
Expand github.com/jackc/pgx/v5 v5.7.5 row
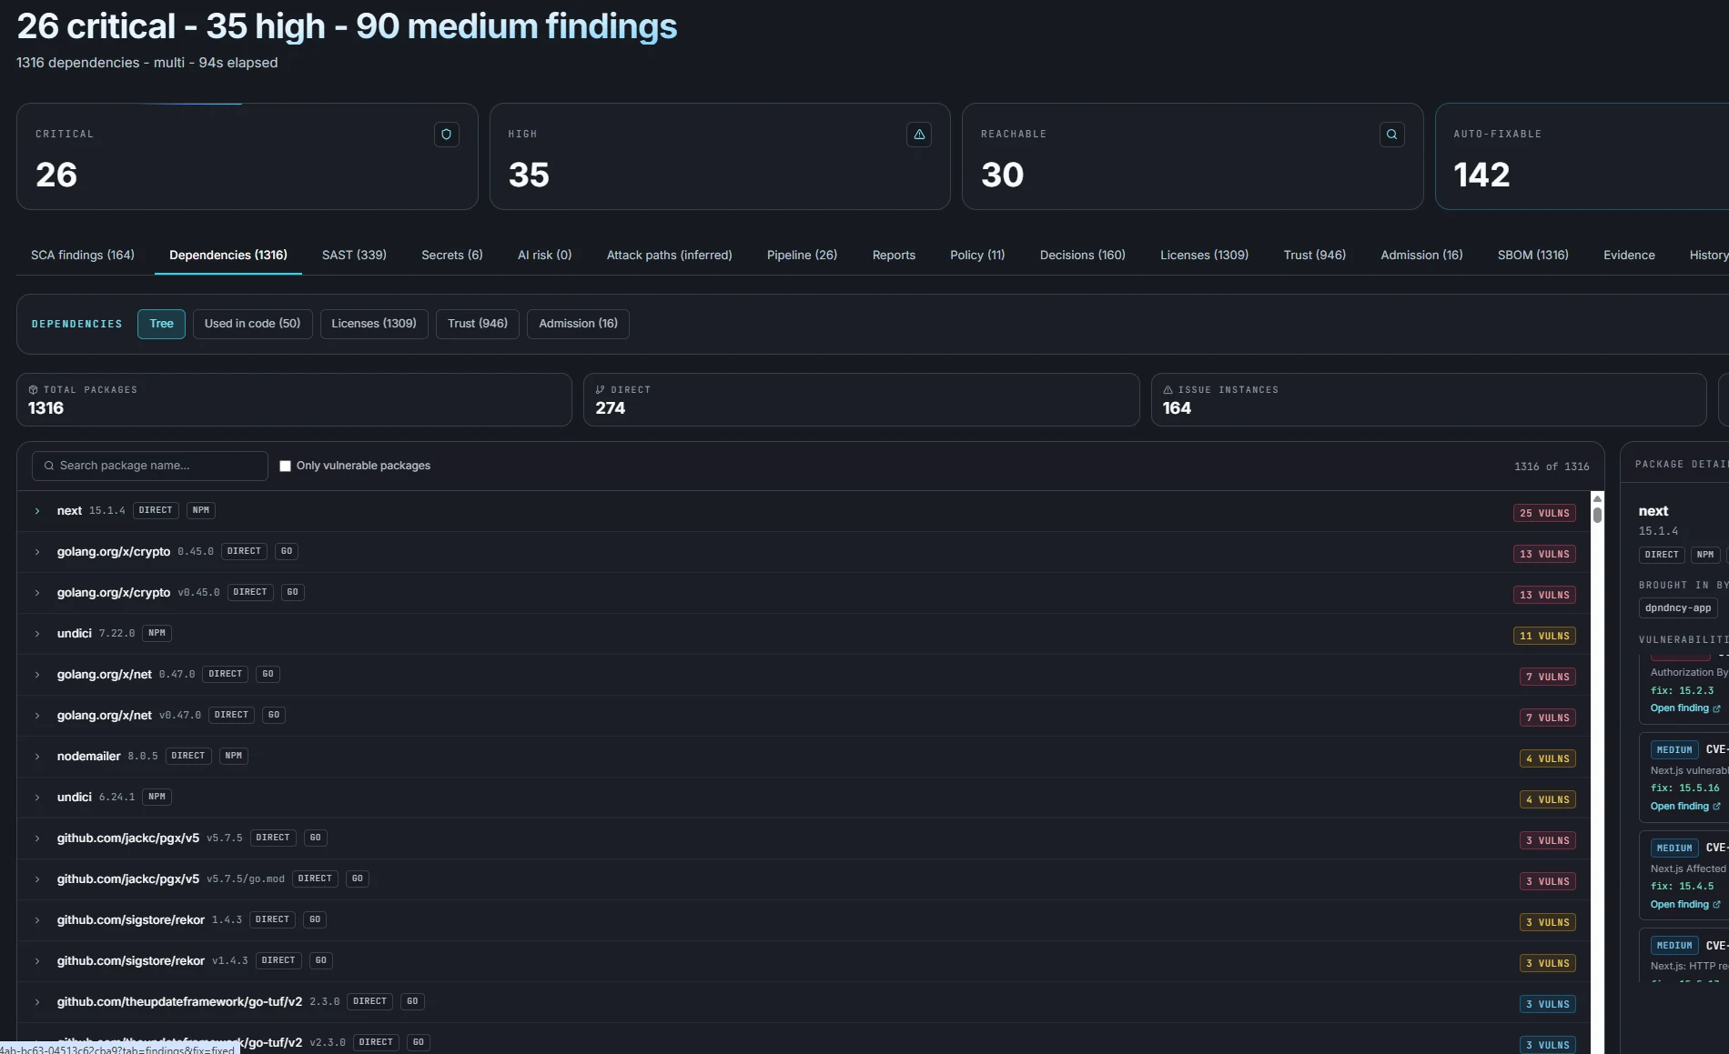coord(37,838)
